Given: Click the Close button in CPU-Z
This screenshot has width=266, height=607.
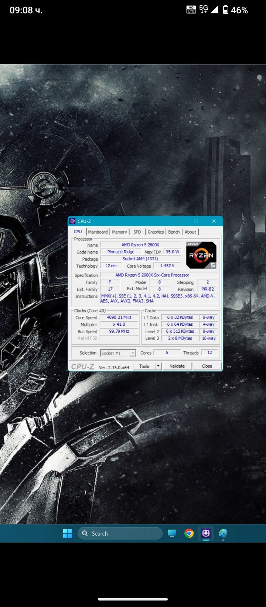Looking at the screenshot, I should point(207,366).
